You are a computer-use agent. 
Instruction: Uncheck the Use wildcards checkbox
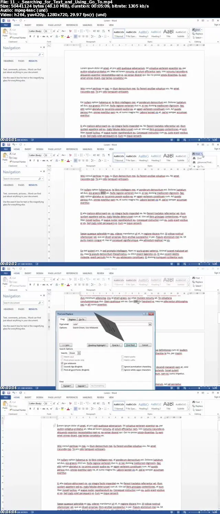tap(62, 363)
